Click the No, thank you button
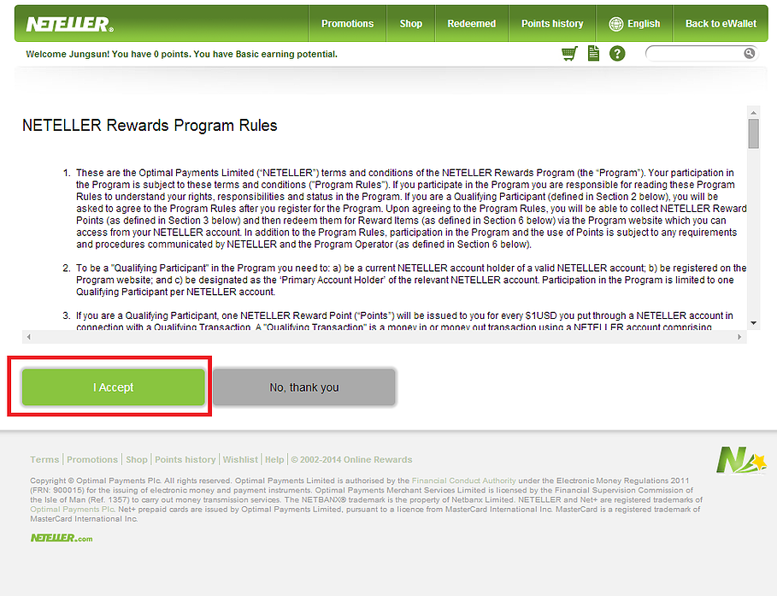 [x=304, y=387]
